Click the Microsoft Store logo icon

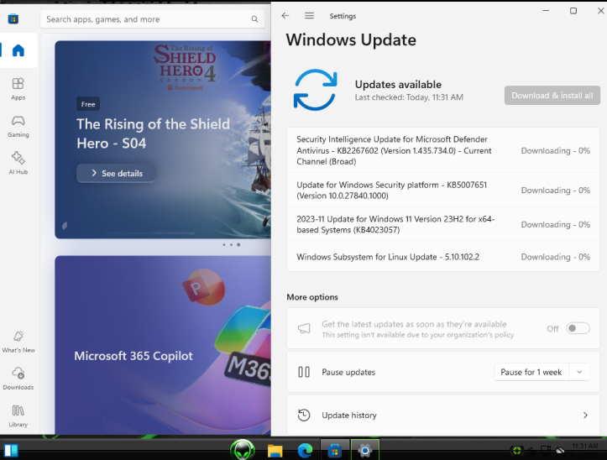[13, 18]
